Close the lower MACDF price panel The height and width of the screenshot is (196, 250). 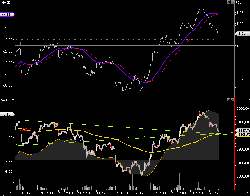(x=232, y=100)
